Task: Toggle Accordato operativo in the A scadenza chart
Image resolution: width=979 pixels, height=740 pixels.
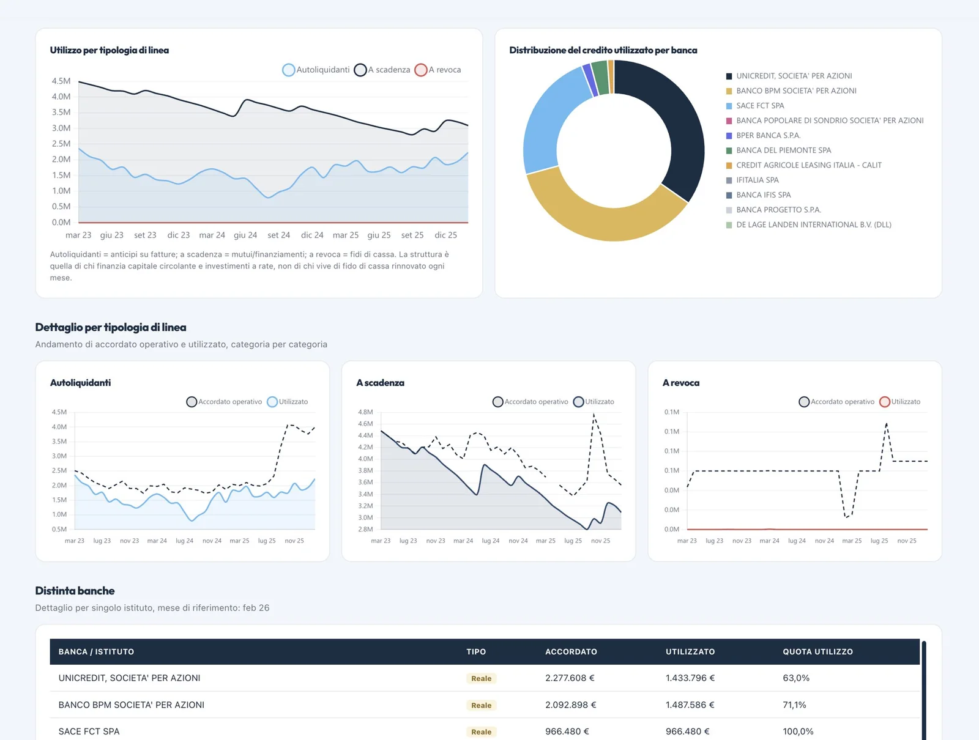Action: coord(530,402)
